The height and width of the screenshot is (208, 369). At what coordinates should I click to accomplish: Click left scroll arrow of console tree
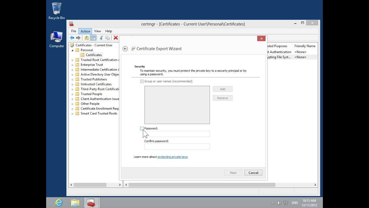point(71,185)
